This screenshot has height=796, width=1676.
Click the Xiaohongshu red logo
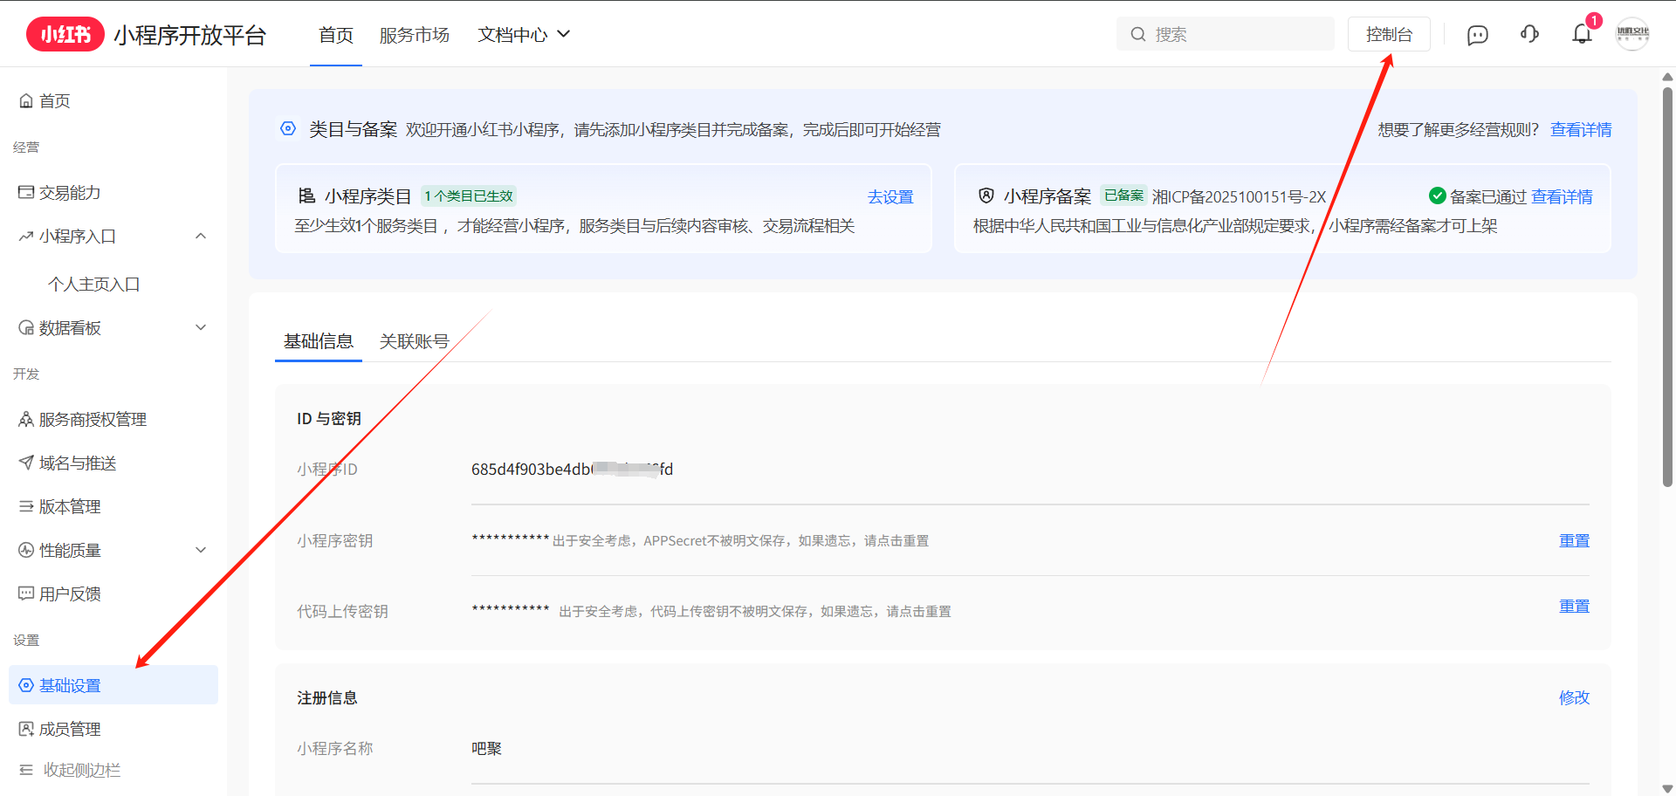coord(65,34)
